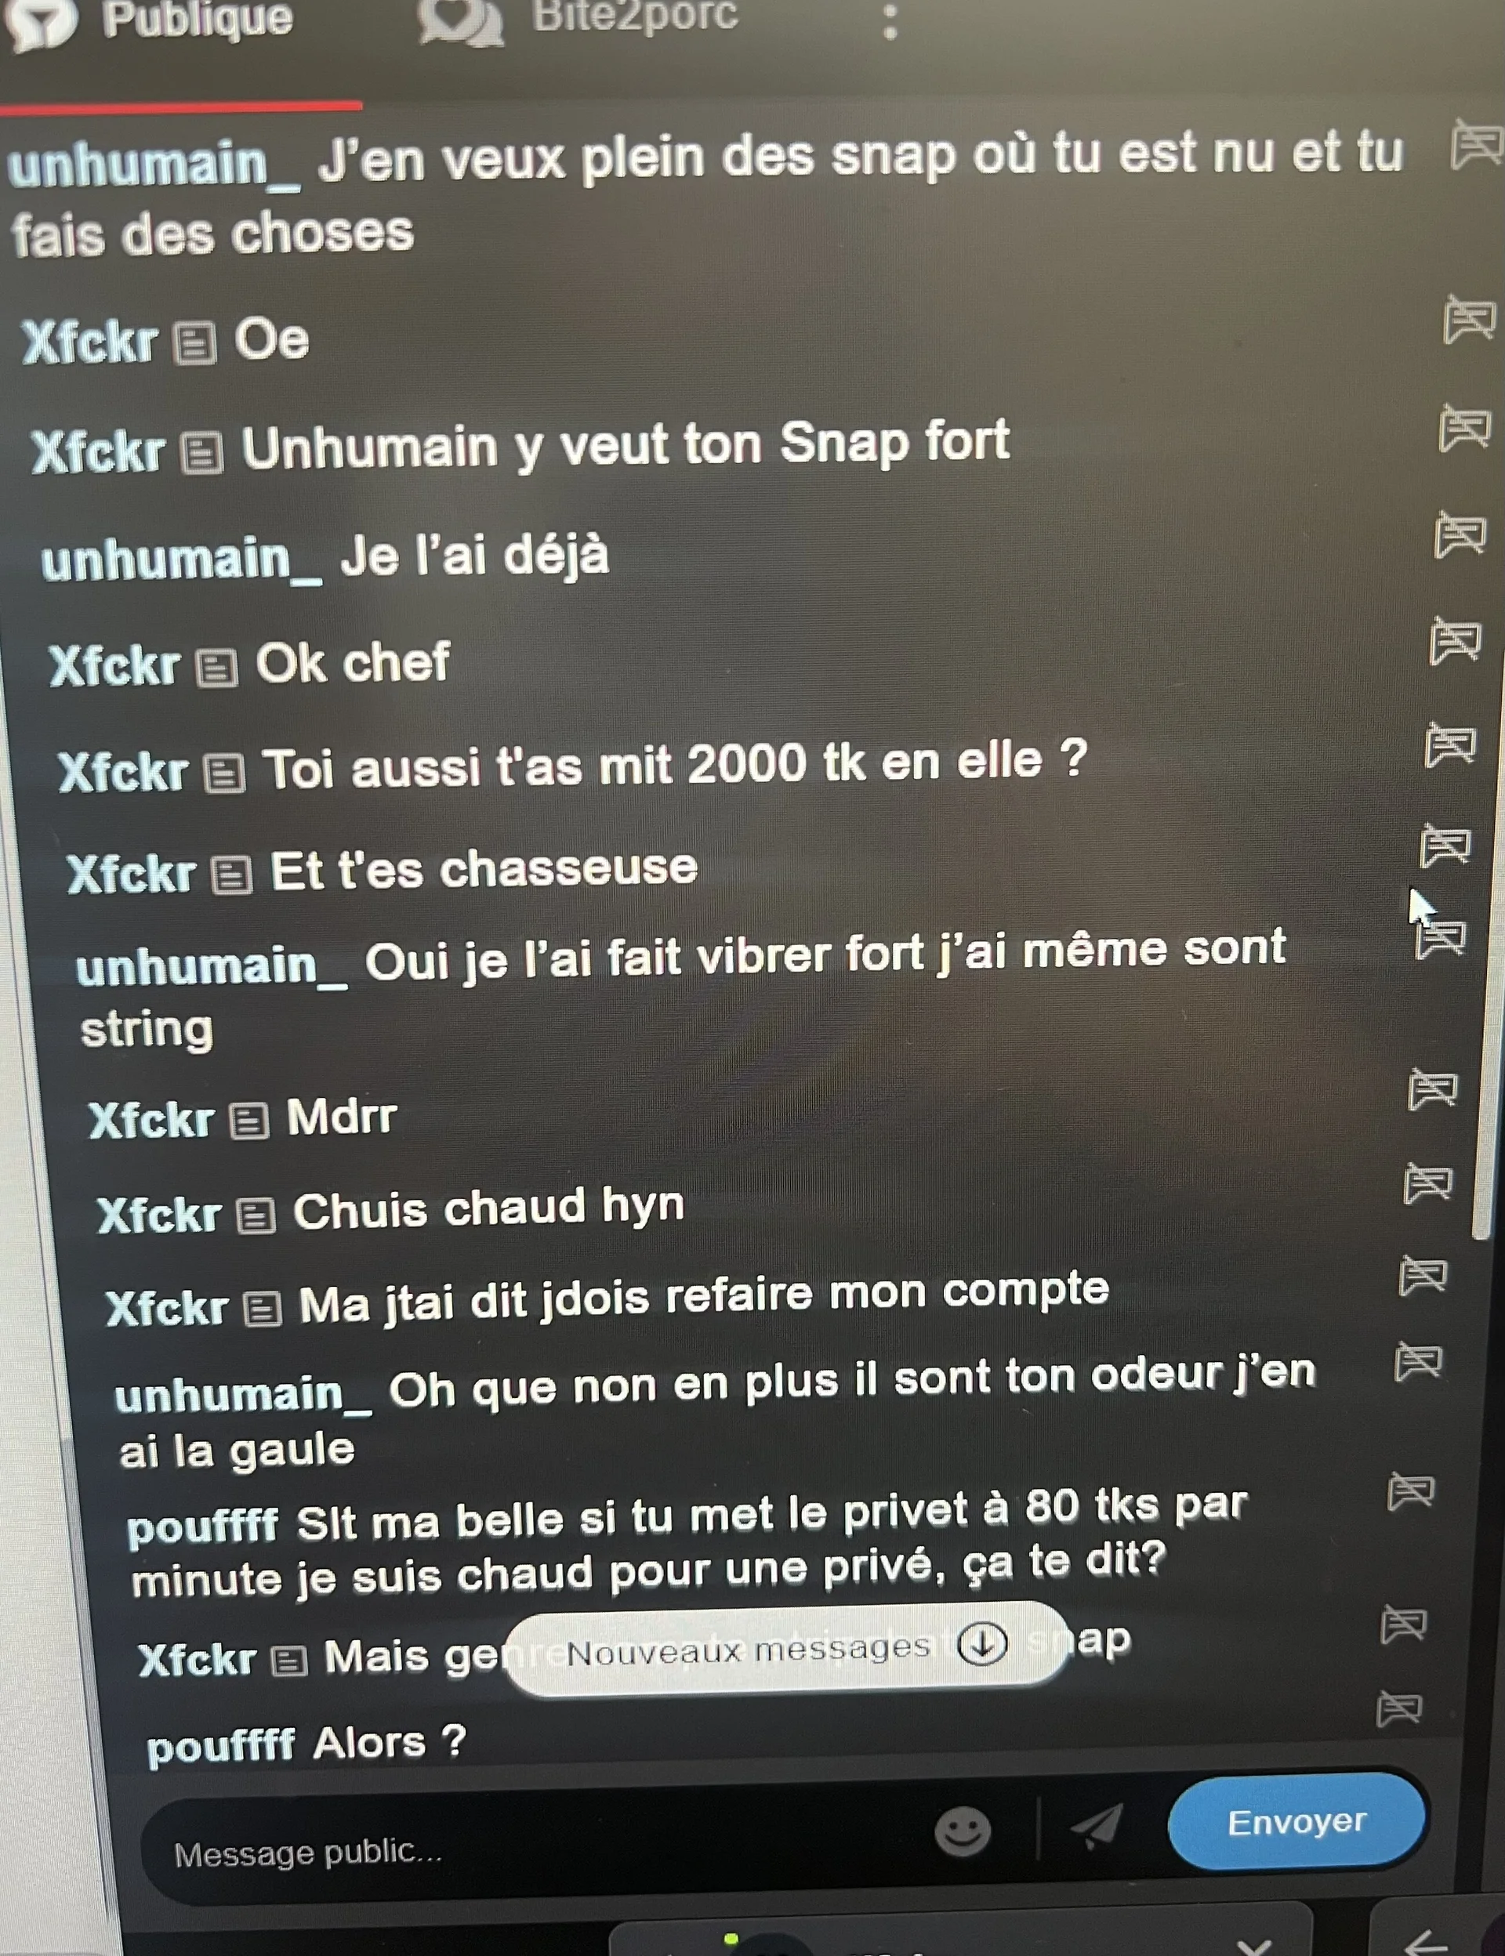
Task: Open the three-dot chat options menu
Action: pos(890,21)
